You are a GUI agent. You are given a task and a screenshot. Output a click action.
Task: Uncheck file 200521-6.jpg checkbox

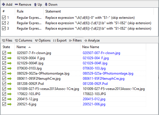pyautogui.click(x=4, y=104)
